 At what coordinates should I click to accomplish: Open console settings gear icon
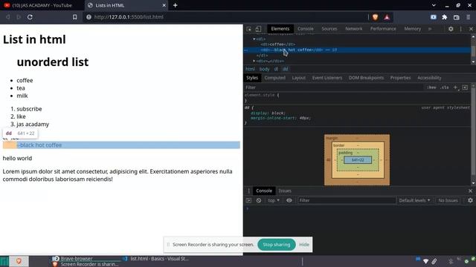click(x=470, y=200)
